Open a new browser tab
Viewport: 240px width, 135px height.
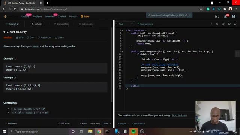tap(48, 3)
